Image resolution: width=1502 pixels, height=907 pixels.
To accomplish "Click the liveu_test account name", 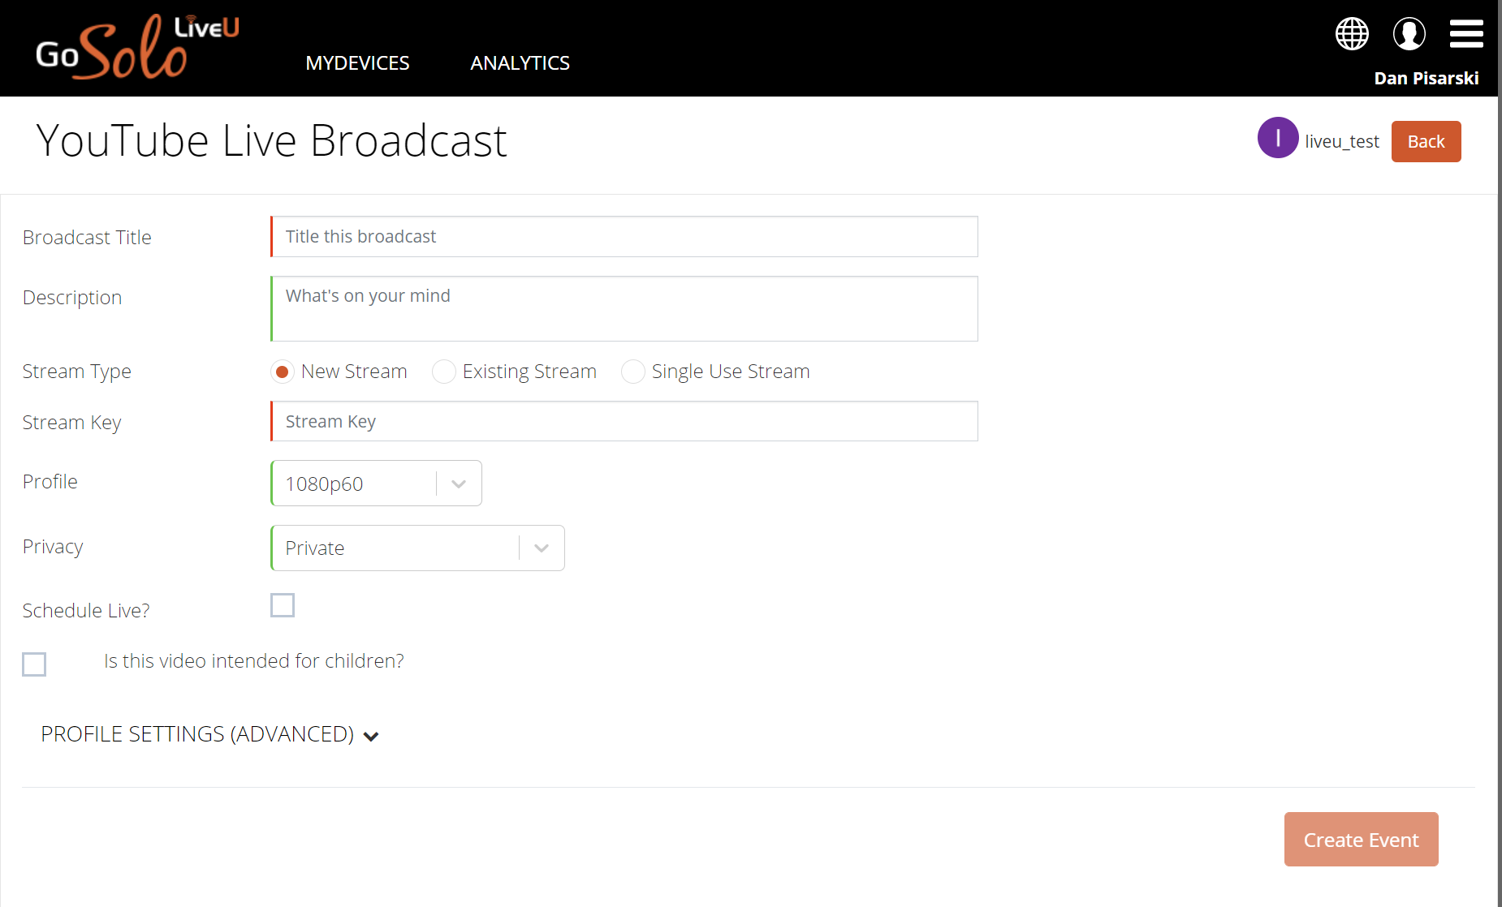I will click(x=1342, y=141).
